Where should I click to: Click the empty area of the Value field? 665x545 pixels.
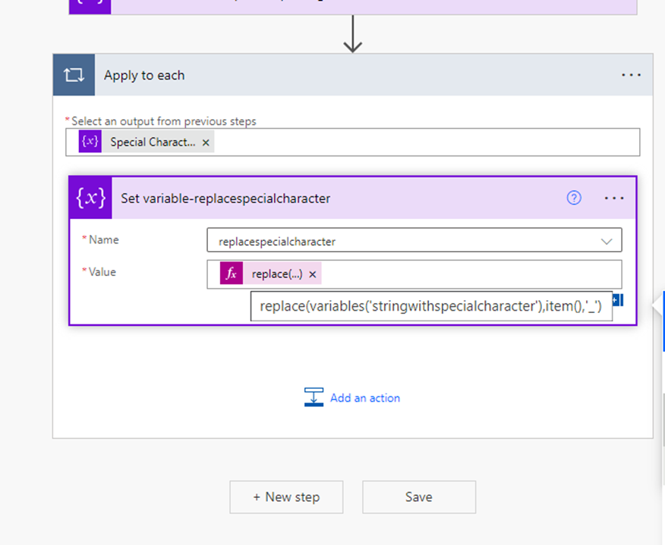pyautogui.click(x=471, y=274)
